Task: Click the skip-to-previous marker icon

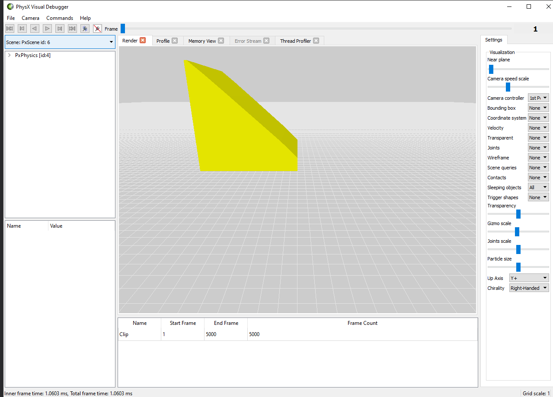Action: point(22,29)
